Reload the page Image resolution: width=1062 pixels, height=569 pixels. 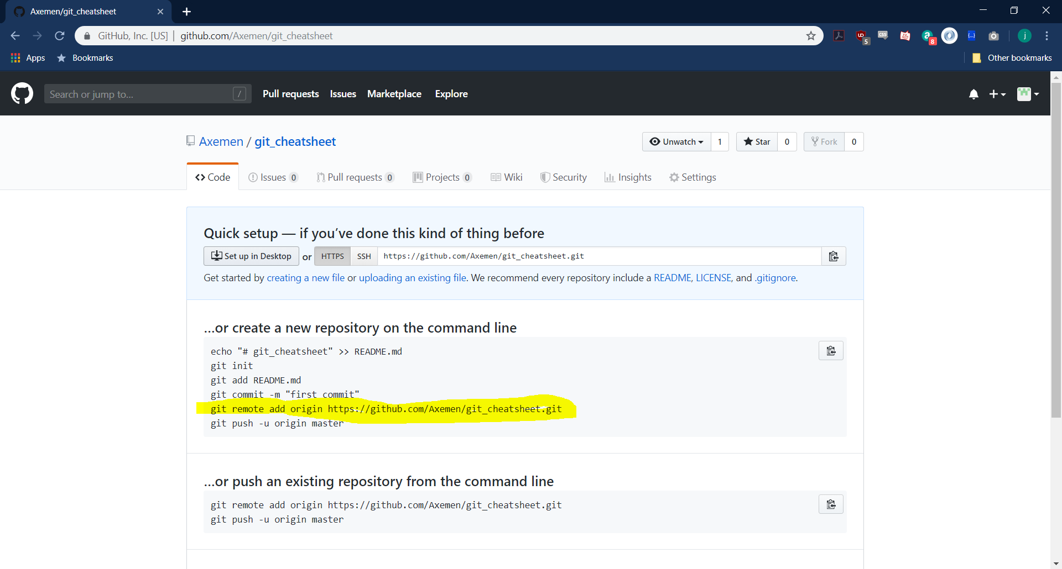[60, 36]
